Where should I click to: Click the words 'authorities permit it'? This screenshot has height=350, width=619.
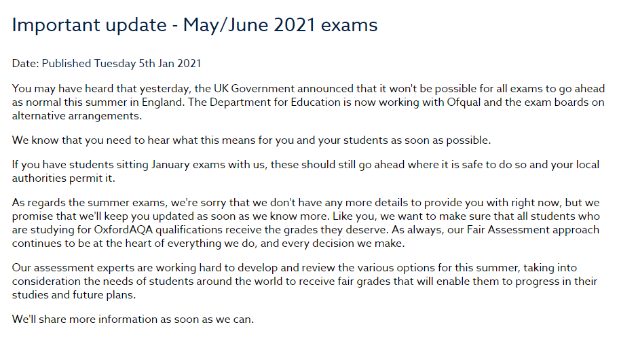pos(62,178)
